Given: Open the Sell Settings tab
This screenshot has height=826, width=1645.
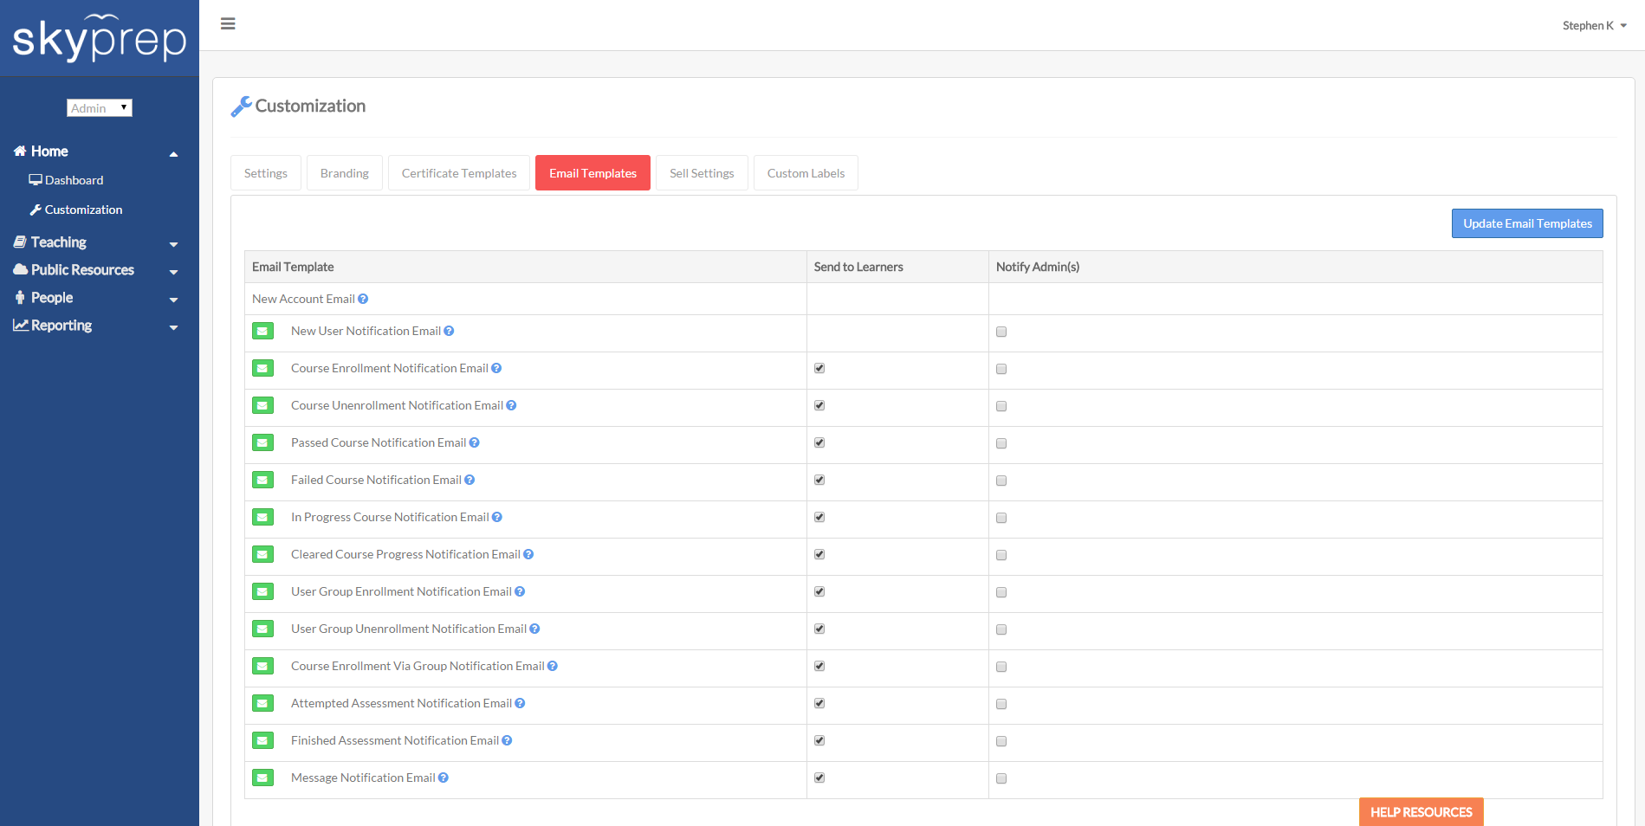Looking at the screenshot, I should click(x=702, y=173).
